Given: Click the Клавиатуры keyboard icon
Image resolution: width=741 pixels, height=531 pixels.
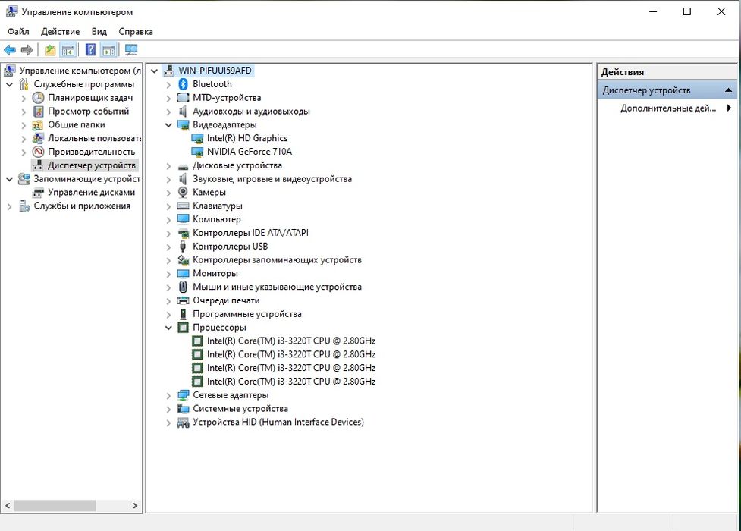Looking at the screenshot, I should tap(183, 206).
